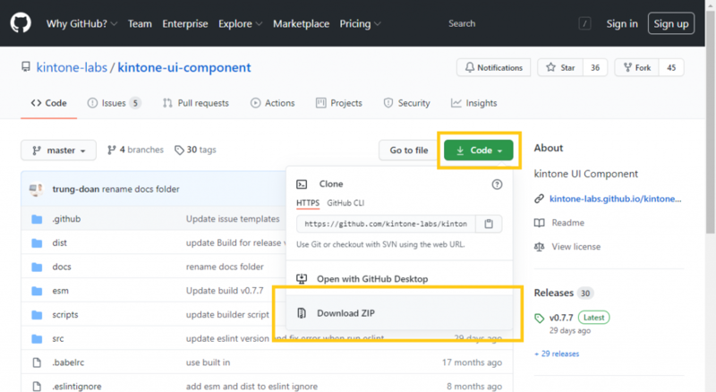
Task: Click the + 29 releases link
Action: click(x=557, y=354)
